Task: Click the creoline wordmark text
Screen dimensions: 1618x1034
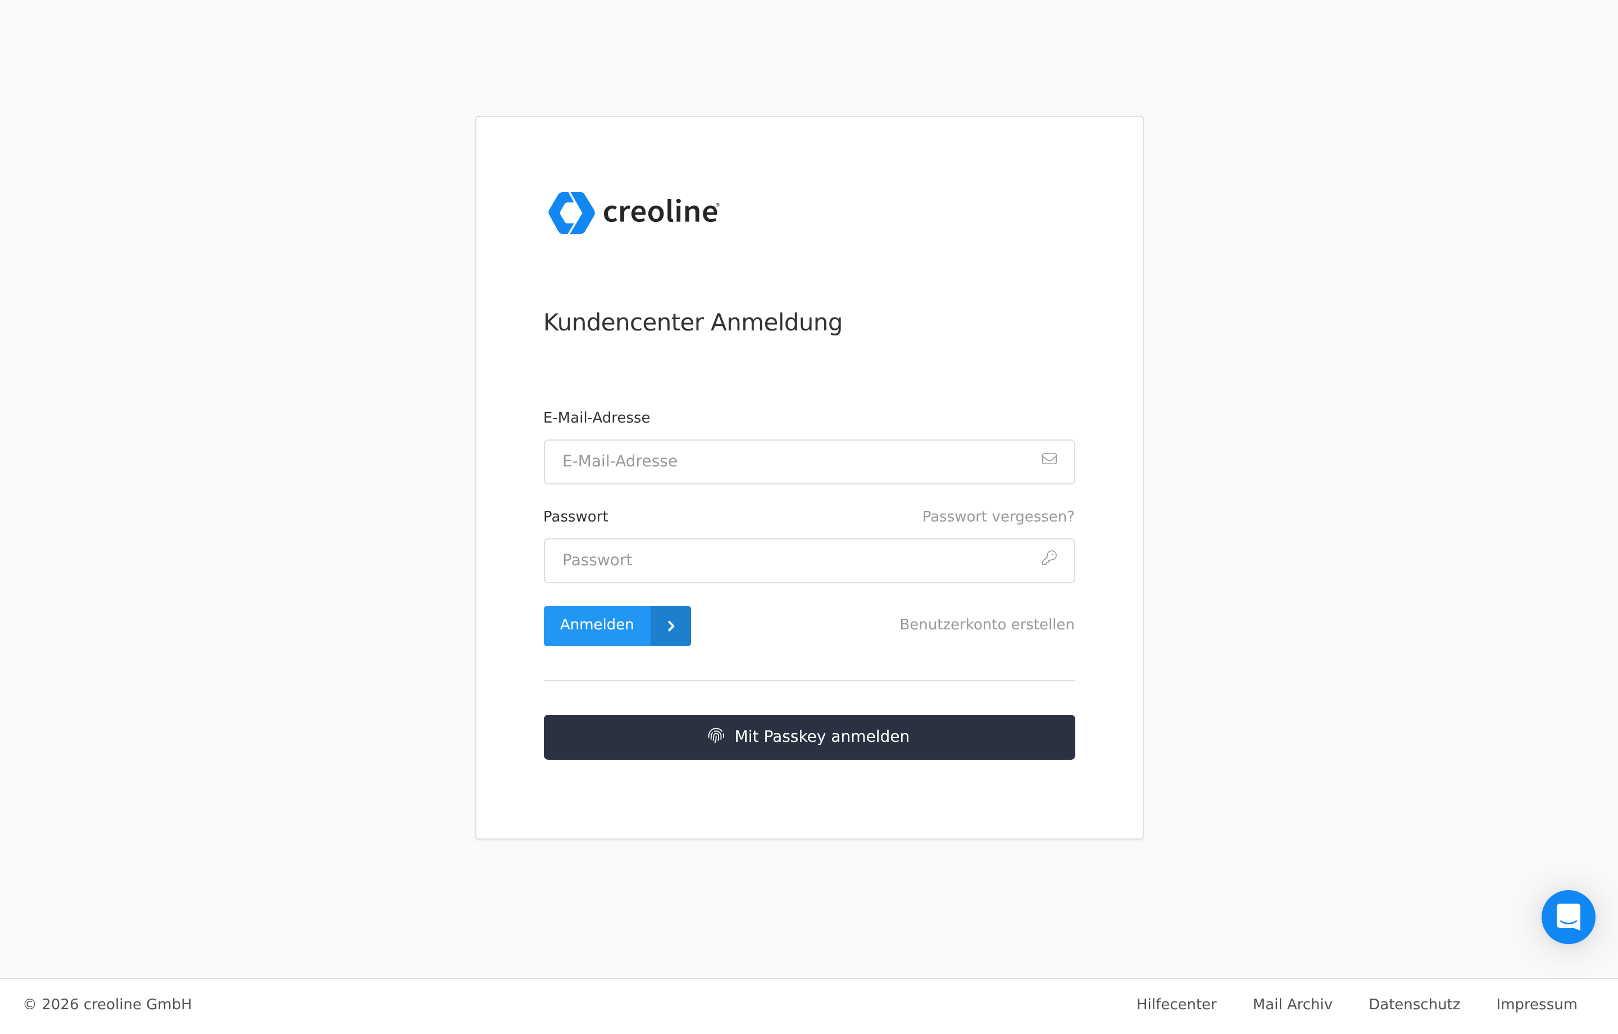Action: click(x=661, y=212)
